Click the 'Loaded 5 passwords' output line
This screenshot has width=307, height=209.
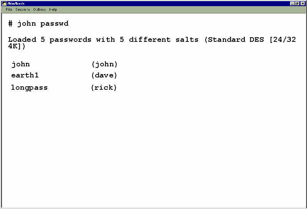(152, 40)
